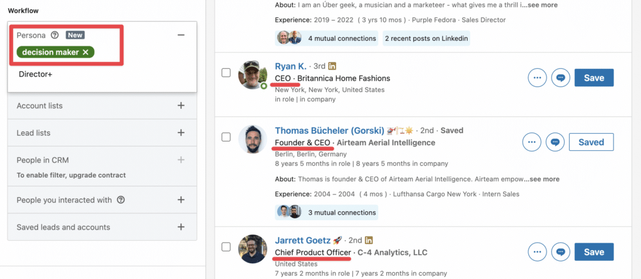Message Ryan K. via the chat icon
641x279 pixels.
point(560,78)
